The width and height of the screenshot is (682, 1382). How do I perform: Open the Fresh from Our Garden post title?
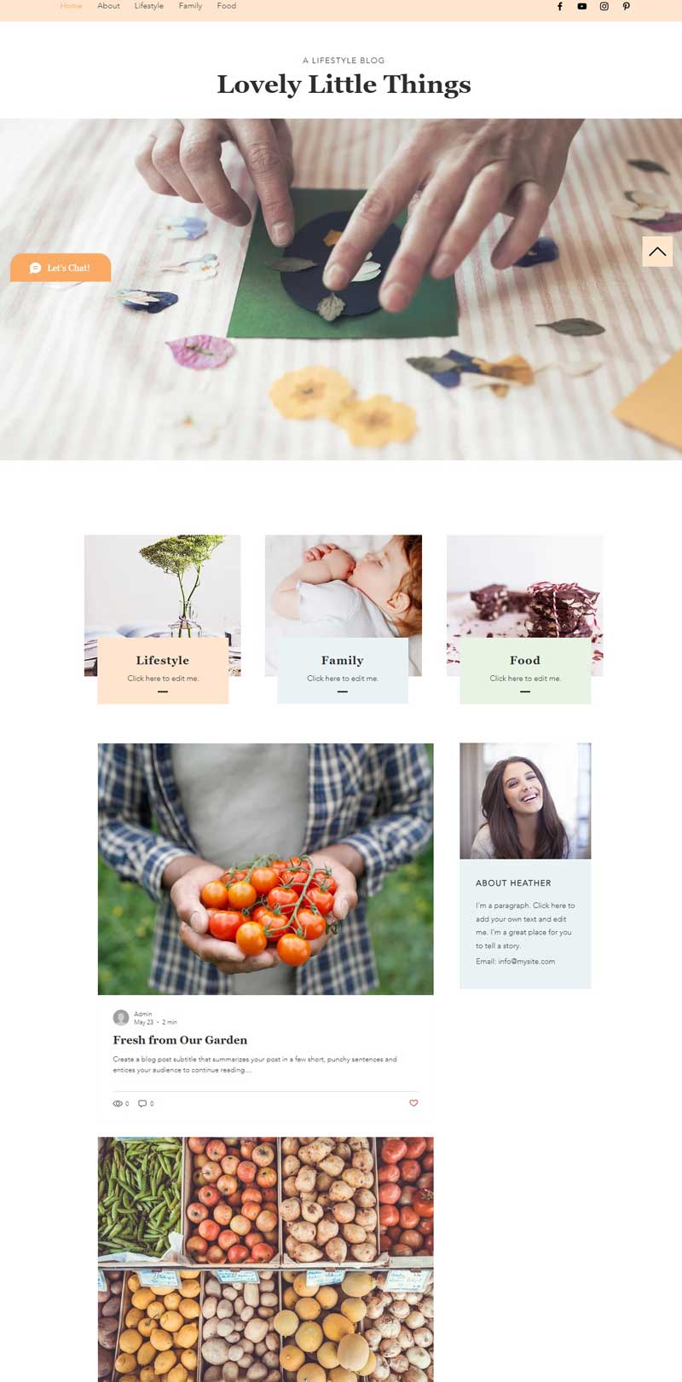coord(180,1040)
